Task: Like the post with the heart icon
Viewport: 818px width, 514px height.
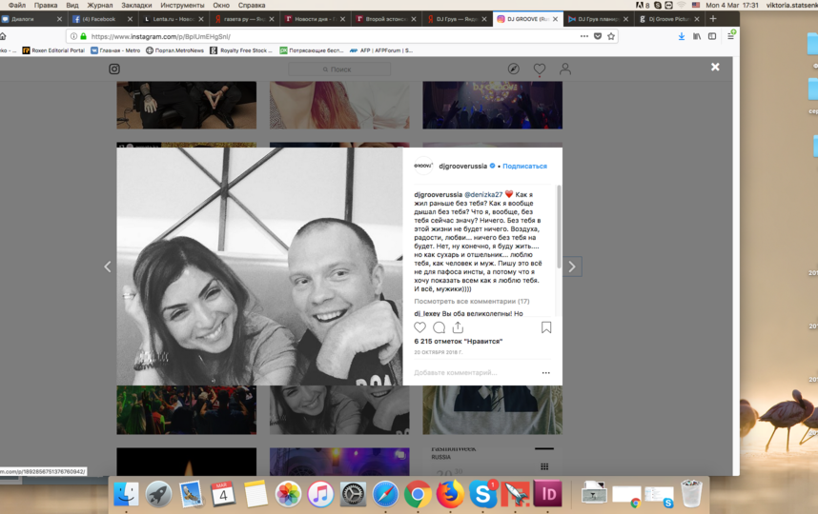Action: (419, 327)
